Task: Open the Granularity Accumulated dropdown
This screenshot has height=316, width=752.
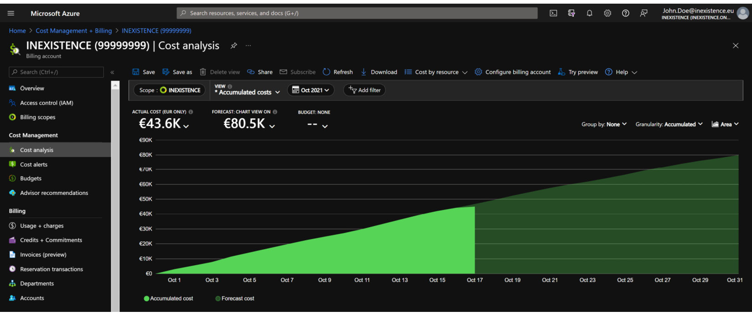Action: click(669, 124)
